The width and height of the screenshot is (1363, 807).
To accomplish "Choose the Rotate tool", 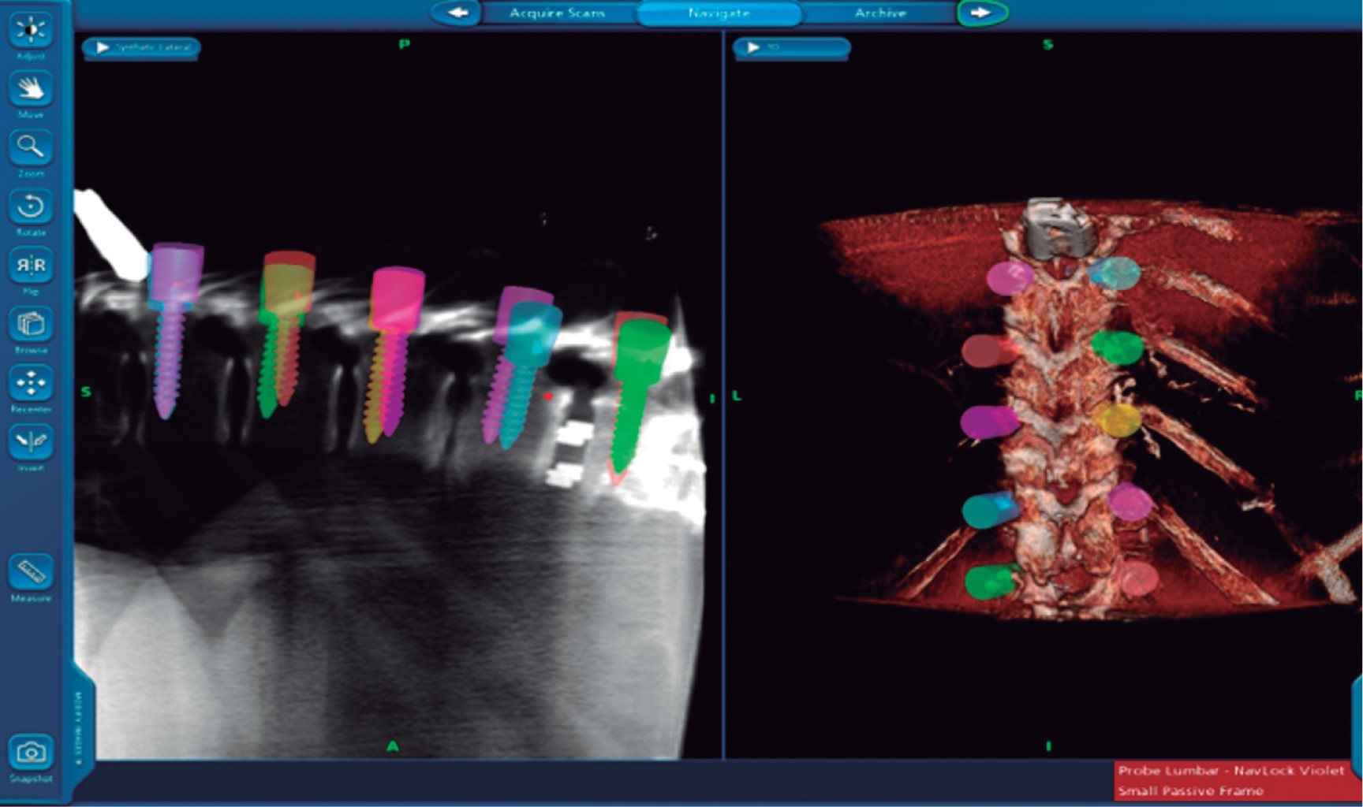I will tap(31, 206).
